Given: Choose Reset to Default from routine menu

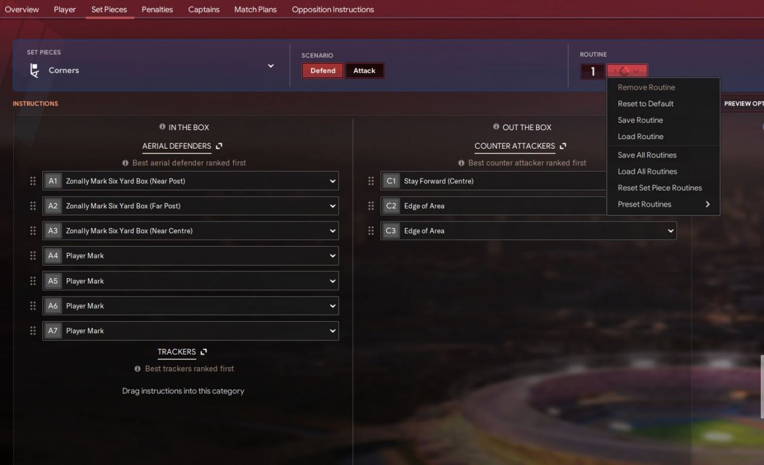Looking at the screenshot, I should pyautogui.click(x=646, y=103).
